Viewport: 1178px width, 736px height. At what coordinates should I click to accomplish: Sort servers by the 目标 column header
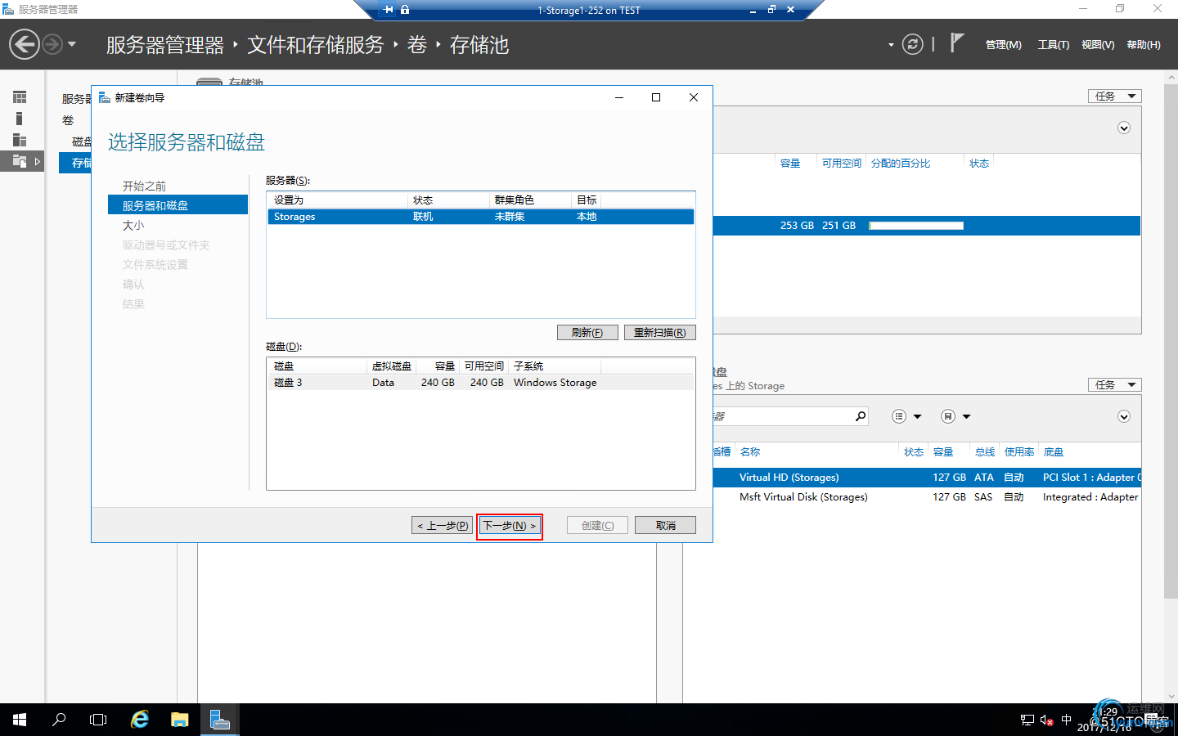click(587, 200)
